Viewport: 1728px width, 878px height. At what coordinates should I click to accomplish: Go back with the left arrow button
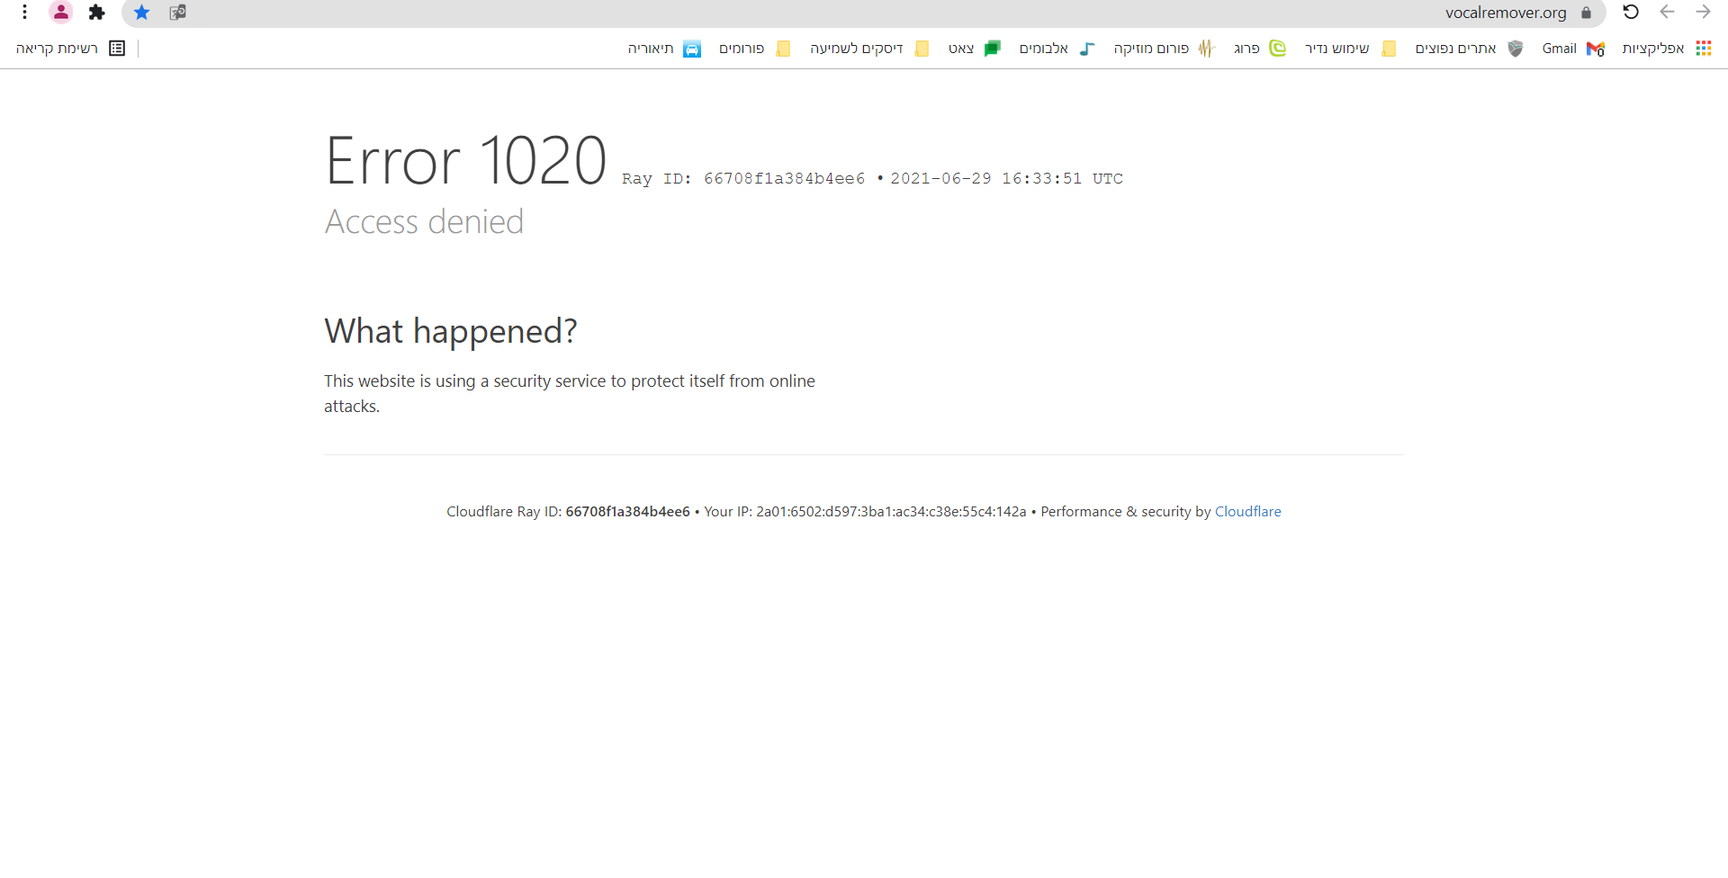coord(1667,12)
